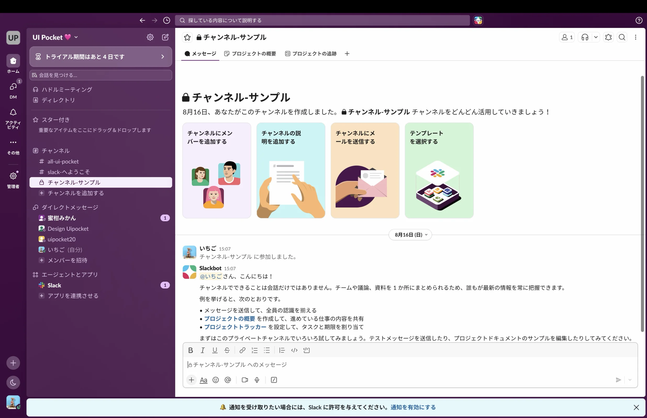Image resolution: width=647 pixels, height=418 pixels.
Task: Start an ordered numbered list
Action: coord(254,350)
